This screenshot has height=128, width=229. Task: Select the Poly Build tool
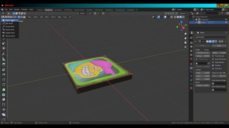click(x=4, y=90)
